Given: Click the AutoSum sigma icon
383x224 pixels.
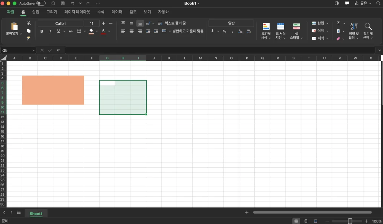Looking at the screenshot, I should [339, 23].
